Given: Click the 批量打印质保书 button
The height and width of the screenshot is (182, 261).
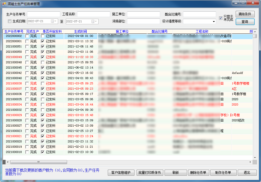Looking at the screenshot, I should point(150,173).
